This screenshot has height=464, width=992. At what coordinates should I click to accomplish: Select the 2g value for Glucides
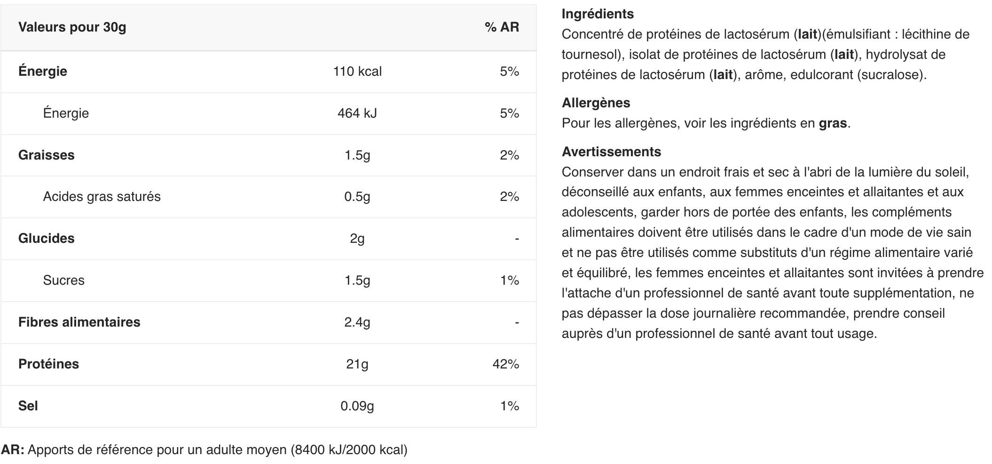pyautogui.click(x=357, y=239)
